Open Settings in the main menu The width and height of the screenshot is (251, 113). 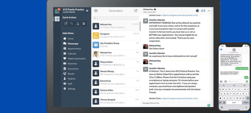pos(69,89)
